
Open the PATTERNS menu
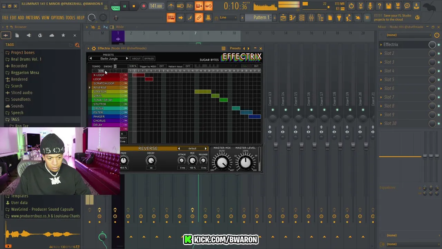coord(33,18)
